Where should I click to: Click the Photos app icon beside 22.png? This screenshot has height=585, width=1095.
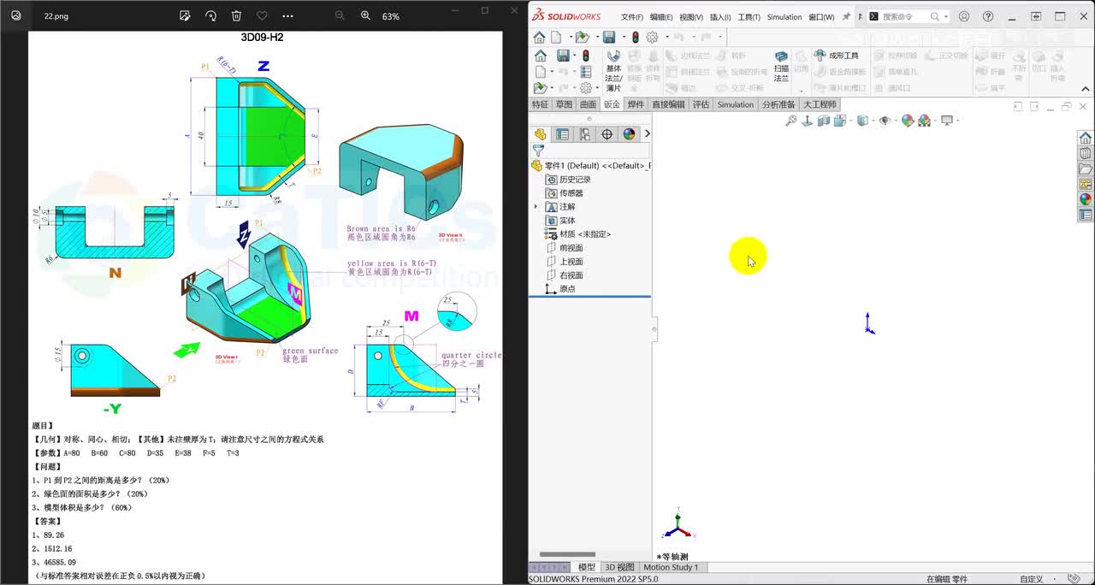point(15,15)
